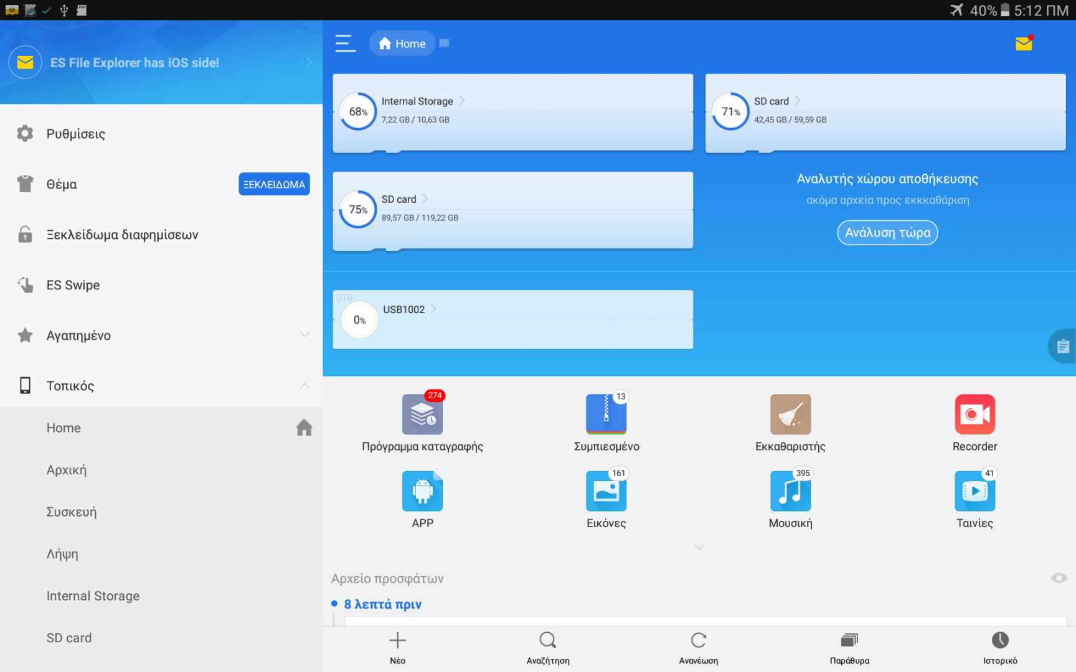Screen dimensions: 1076x672
Task: Open the APP manager icon
Action: tap(422, 491)
